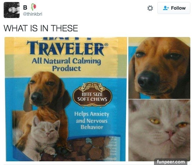Click the Helps Anxiety and Nervous Behavior text
The image size is (194, 165).
(92, 120)
